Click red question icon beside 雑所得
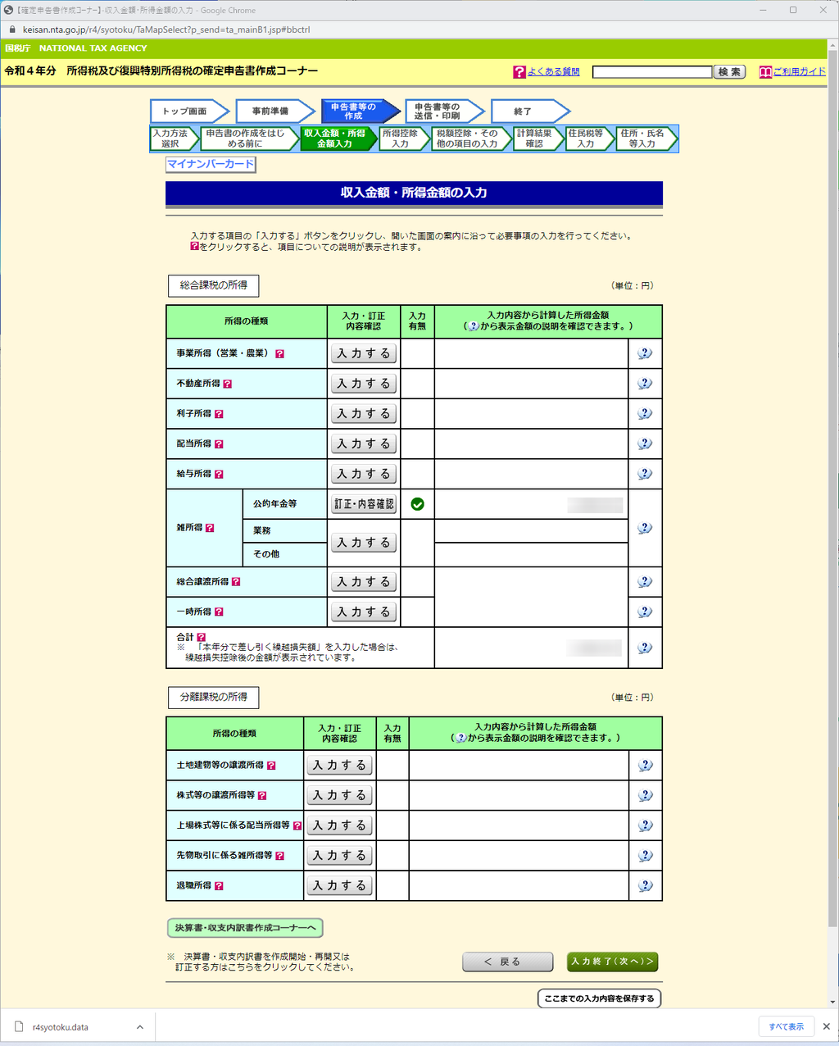Viewport: 839px width, 1046px height. tap(210, 528)
